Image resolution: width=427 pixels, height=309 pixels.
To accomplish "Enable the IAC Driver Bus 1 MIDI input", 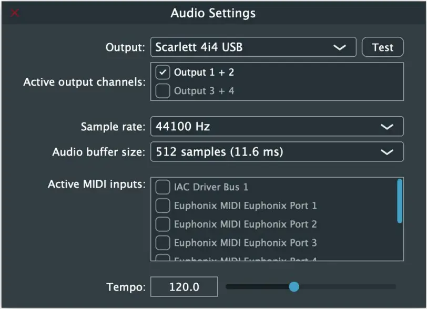I will (x=162, y=187).
